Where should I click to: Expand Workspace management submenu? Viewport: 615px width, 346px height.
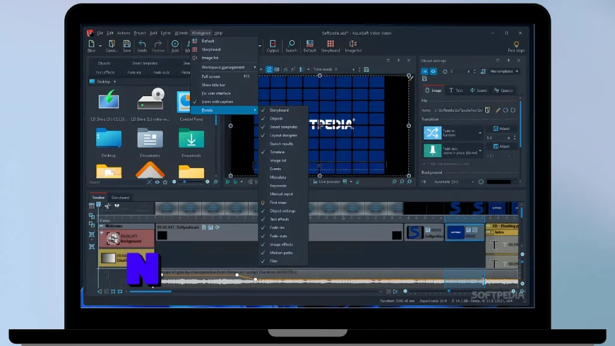pos(223,67)
